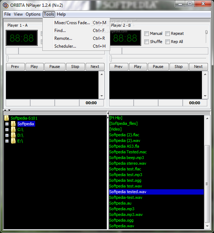Expand the E:\ drive node

pyautogui.click(x=7, y=141)
